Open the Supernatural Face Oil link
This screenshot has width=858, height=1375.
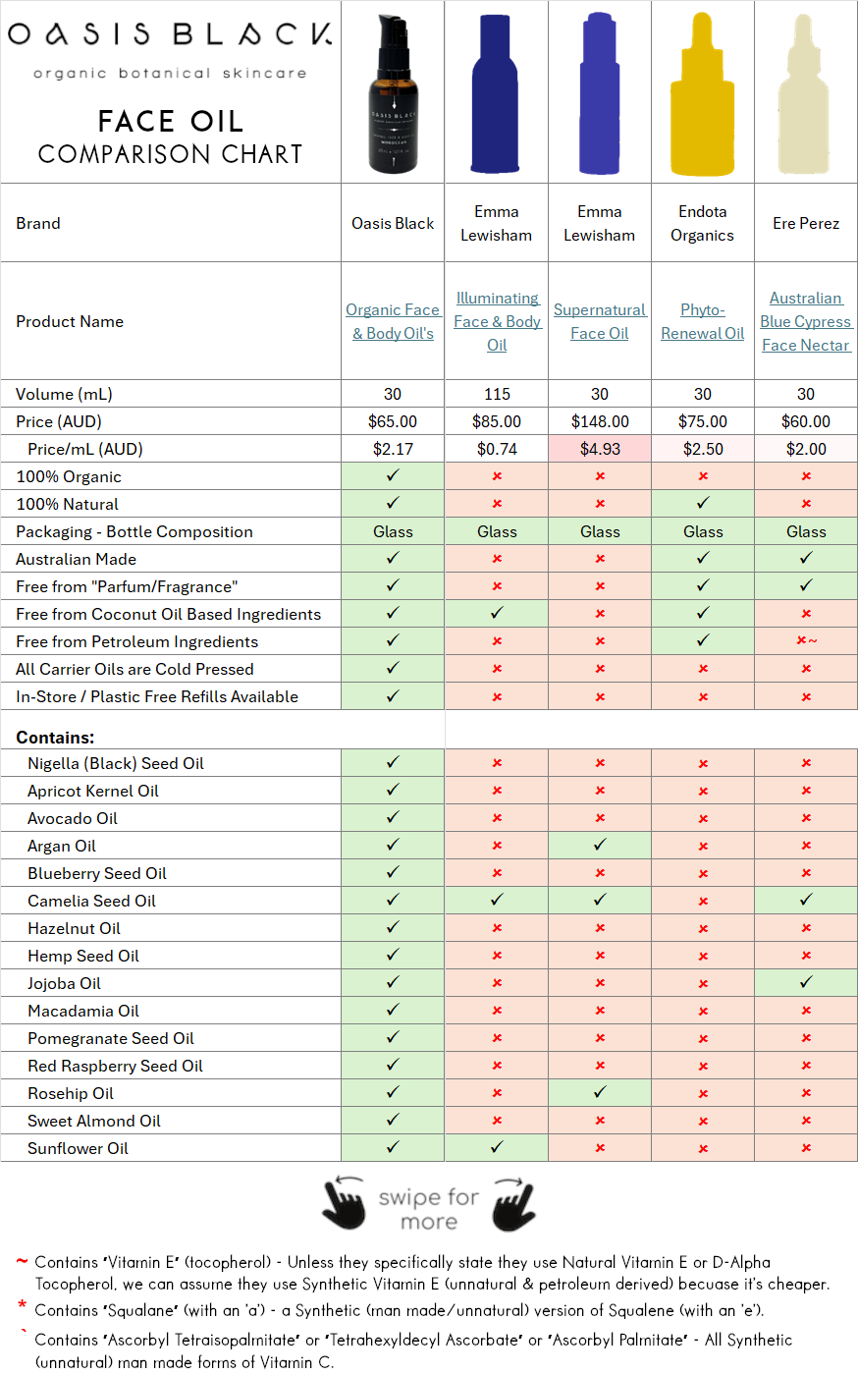click(x=600, y=321)
